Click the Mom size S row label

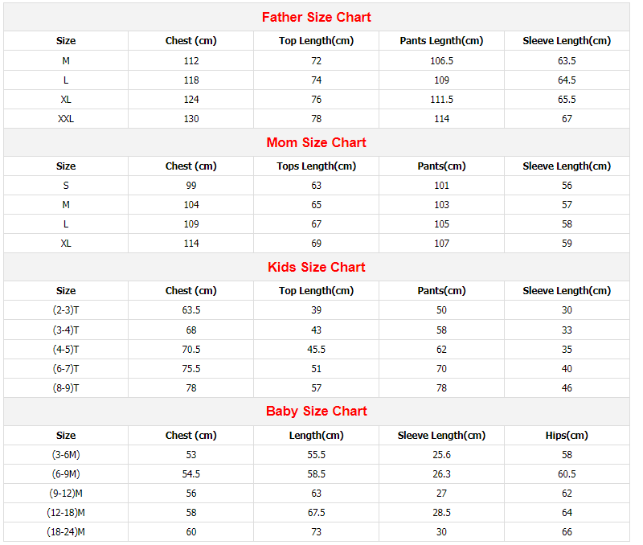pyautogui.click(x=66, y=186)
